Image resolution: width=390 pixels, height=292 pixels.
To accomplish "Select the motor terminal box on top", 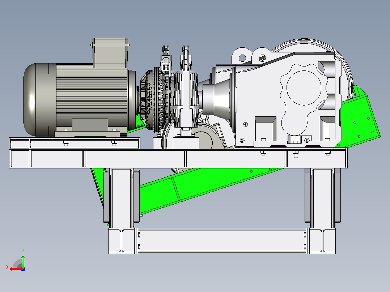I will 110,53.
